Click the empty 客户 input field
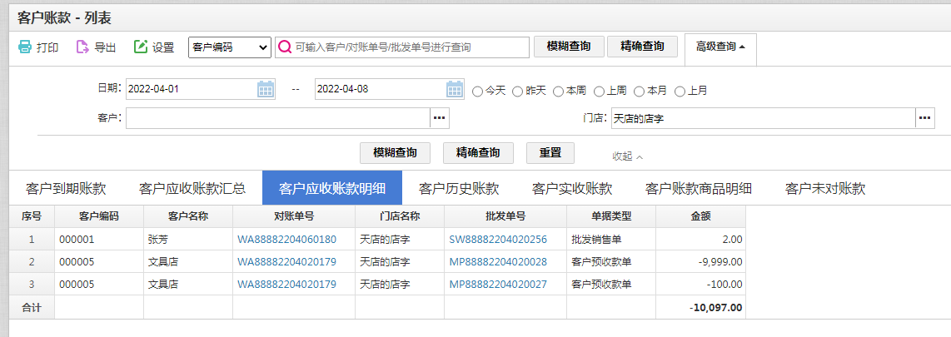This screenshot has height=337, width=951. click(278, 117)
